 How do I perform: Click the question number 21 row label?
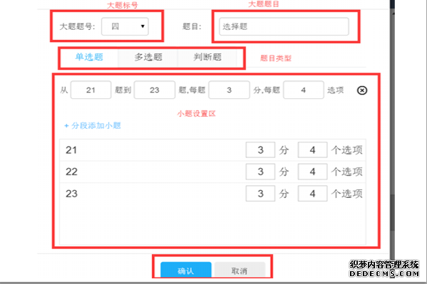(x=71, y=150)
